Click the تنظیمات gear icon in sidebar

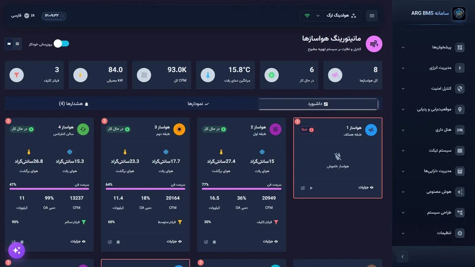pos(460,233)
